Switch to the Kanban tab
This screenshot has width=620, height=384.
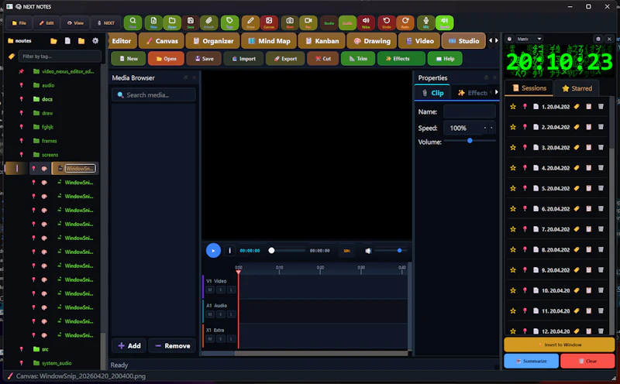click(x=322, y=41)
